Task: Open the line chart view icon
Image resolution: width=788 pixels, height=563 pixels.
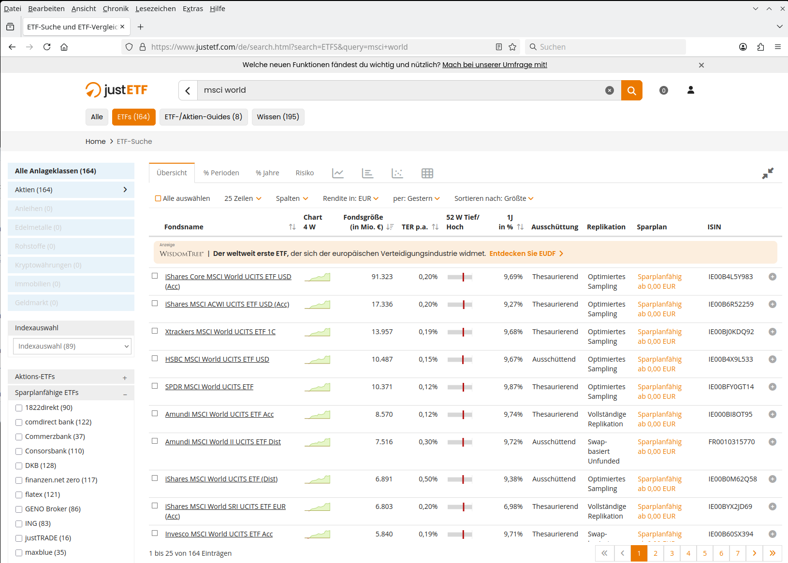Action: pos(338,173)
